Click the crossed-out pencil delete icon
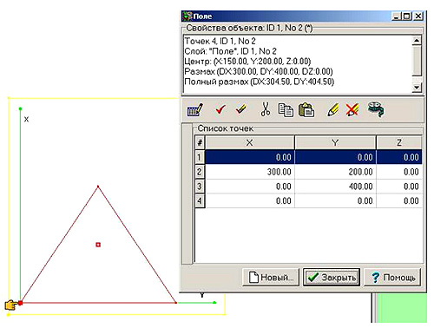 [352, 110]
